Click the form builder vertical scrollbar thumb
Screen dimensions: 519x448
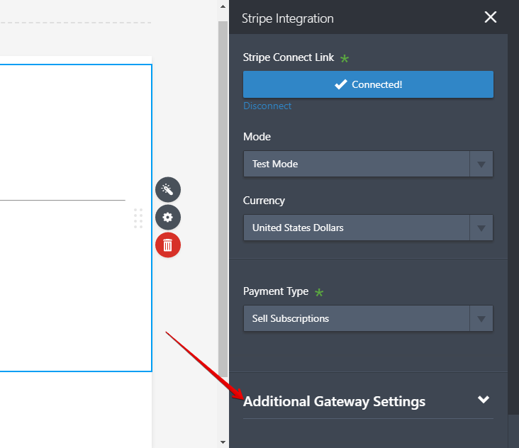click(223, 199)
